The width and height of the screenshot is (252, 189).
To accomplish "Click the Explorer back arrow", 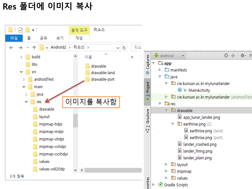I will 11,48.
